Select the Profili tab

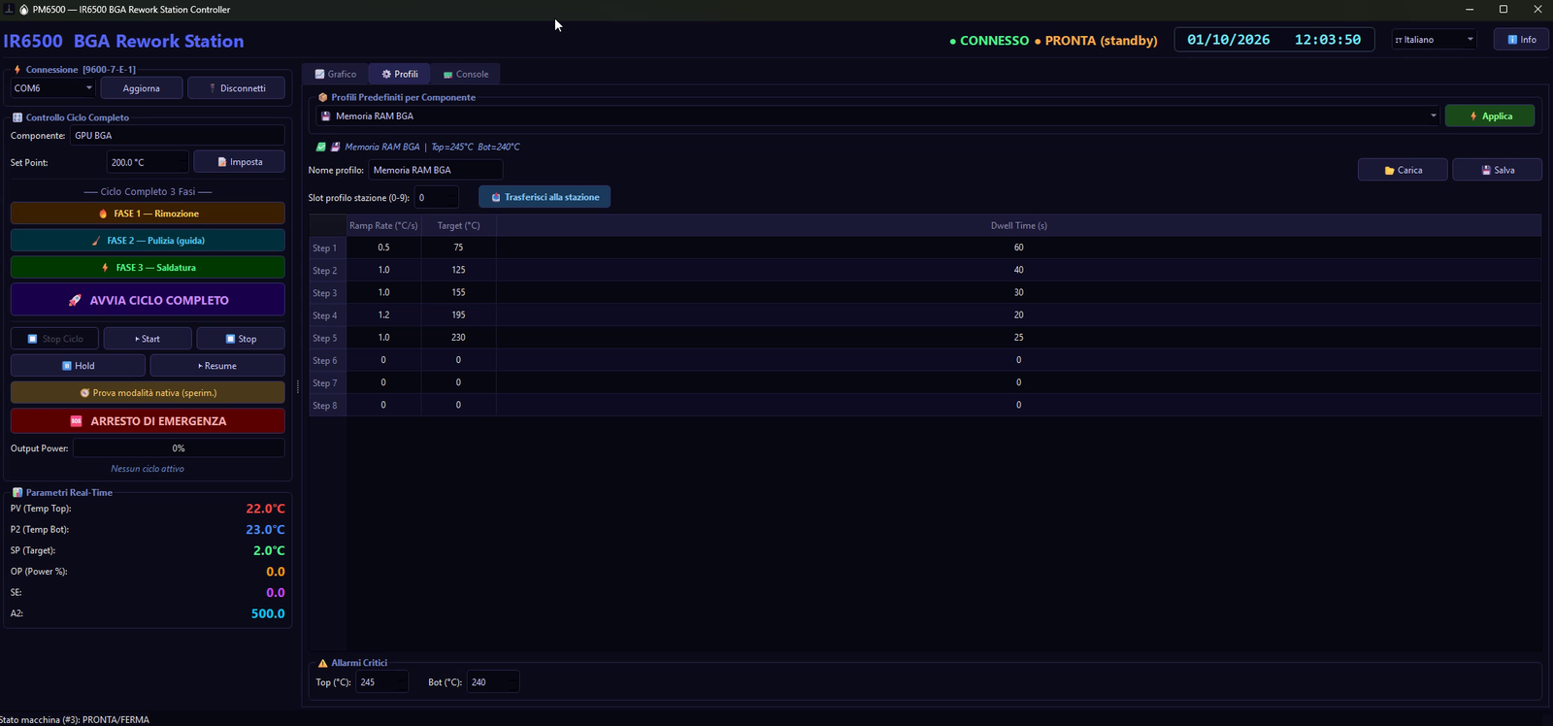(x=400, y=74)
